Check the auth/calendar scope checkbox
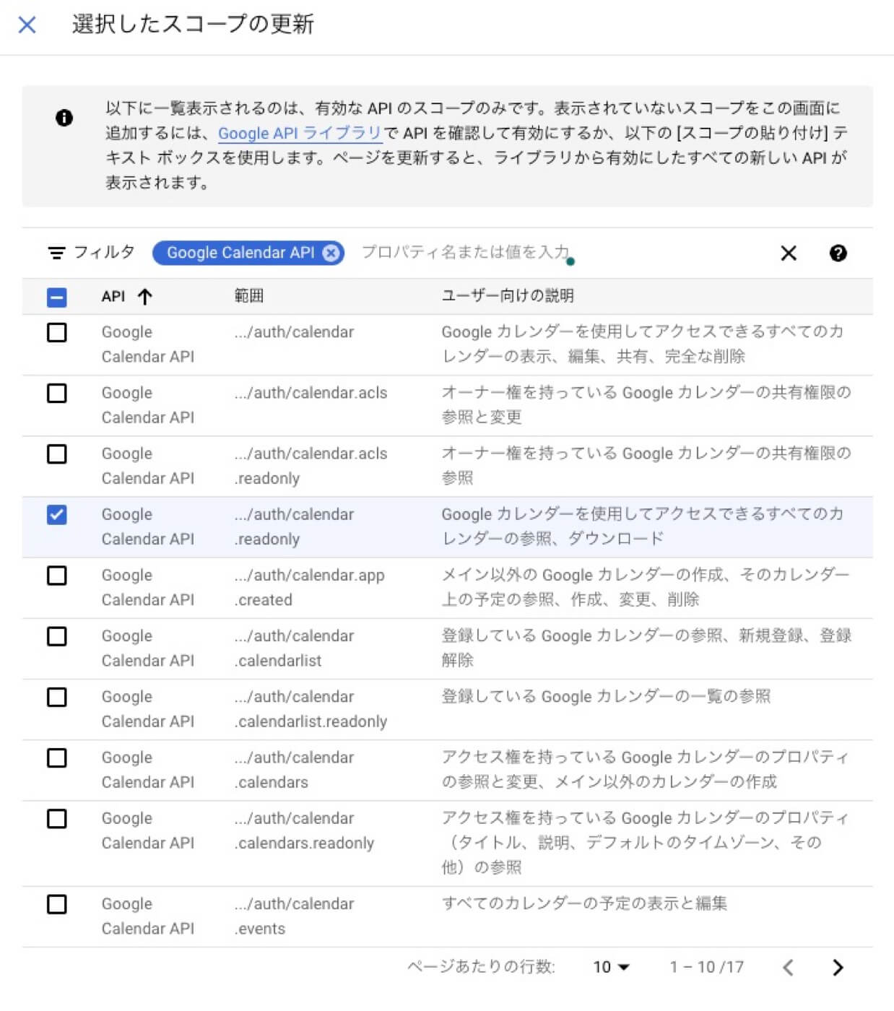 tap(57, 333)
